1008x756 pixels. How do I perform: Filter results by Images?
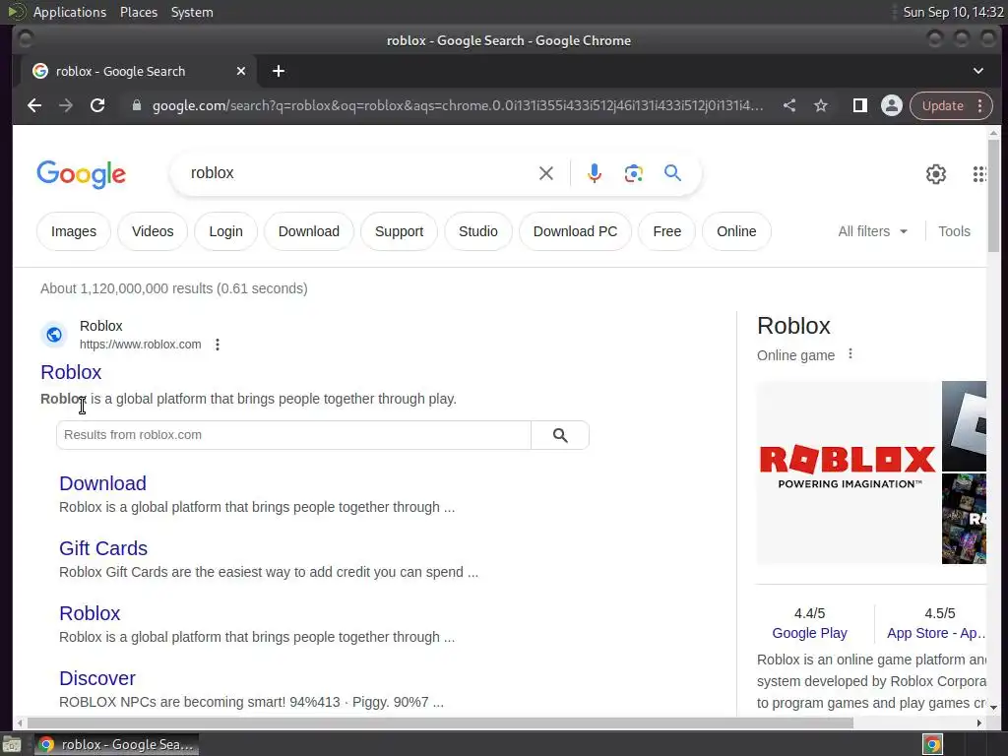coord(73,231)
